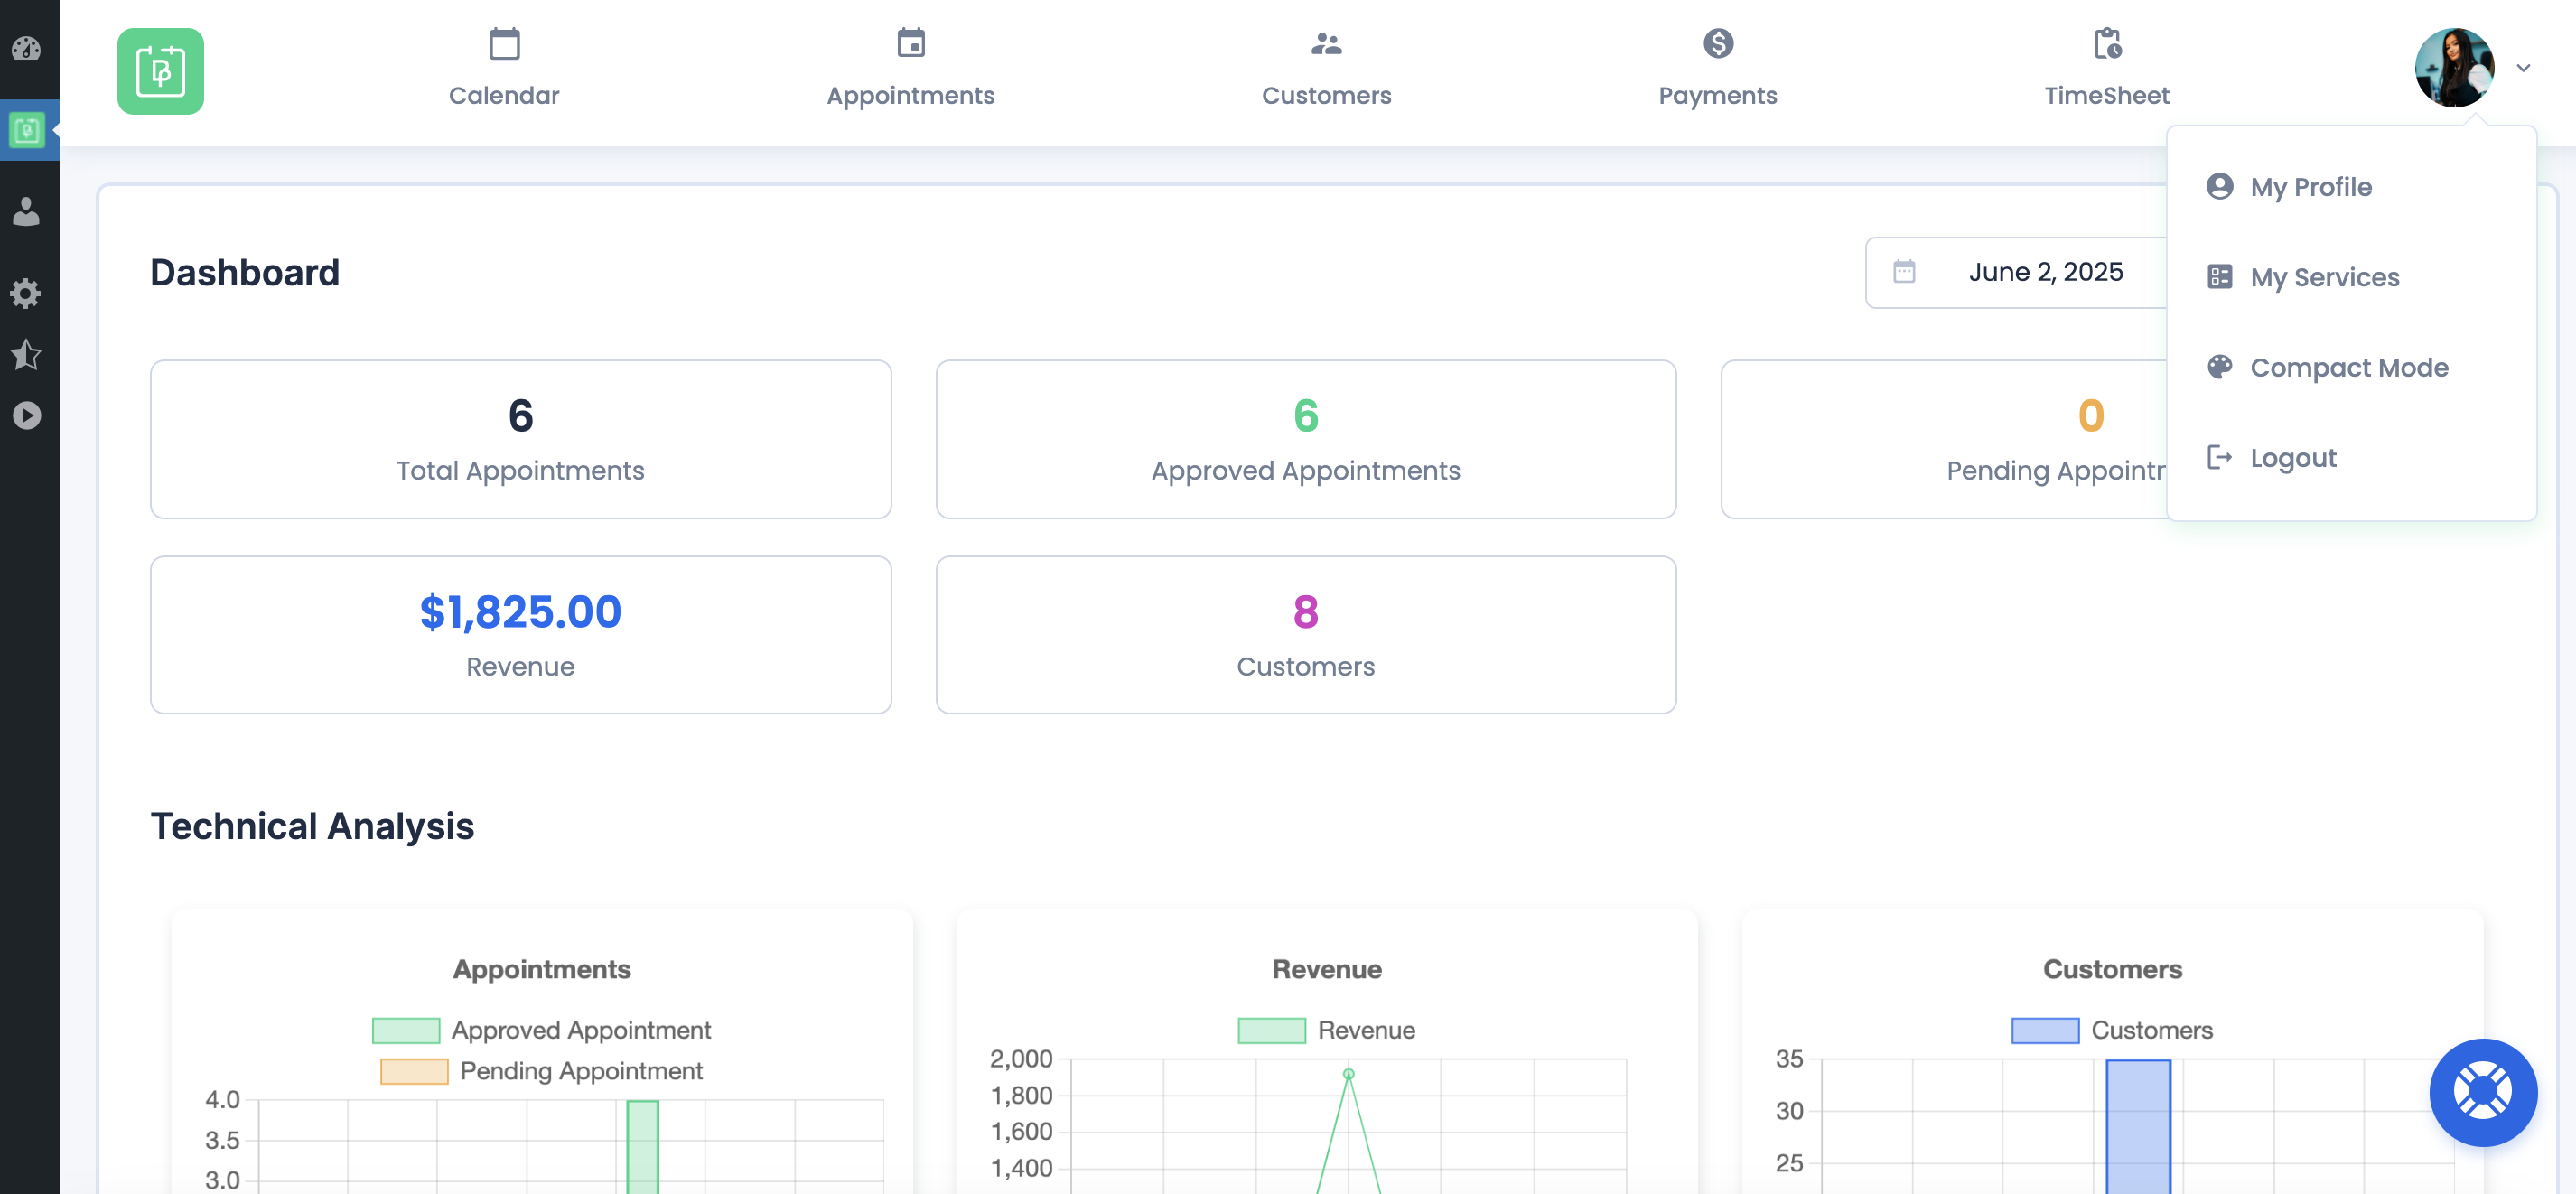Open Payments using the dollar icon

pos(1717,45)
